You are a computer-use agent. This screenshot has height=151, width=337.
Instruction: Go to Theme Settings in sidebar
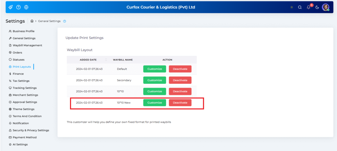pos(23,109)
